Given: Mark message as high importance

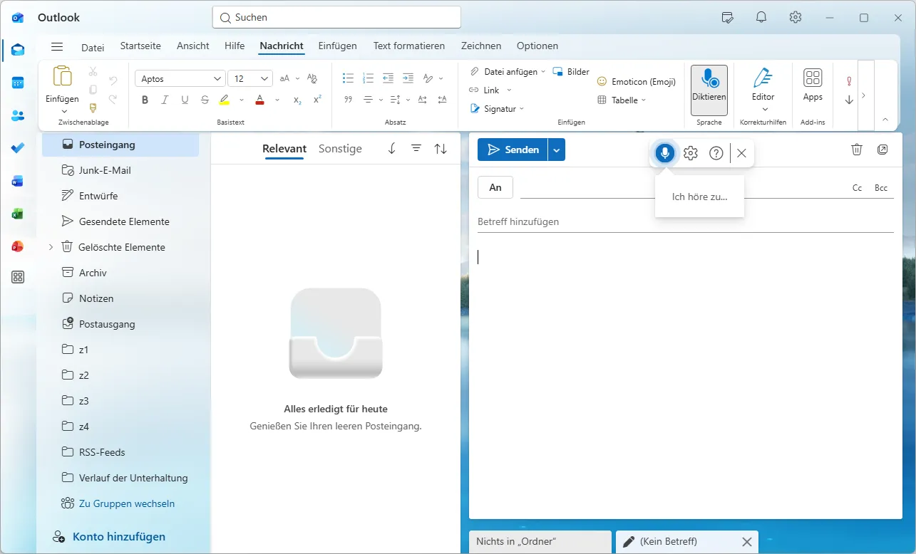Looking at the screenshot, I should click(849, 81).
